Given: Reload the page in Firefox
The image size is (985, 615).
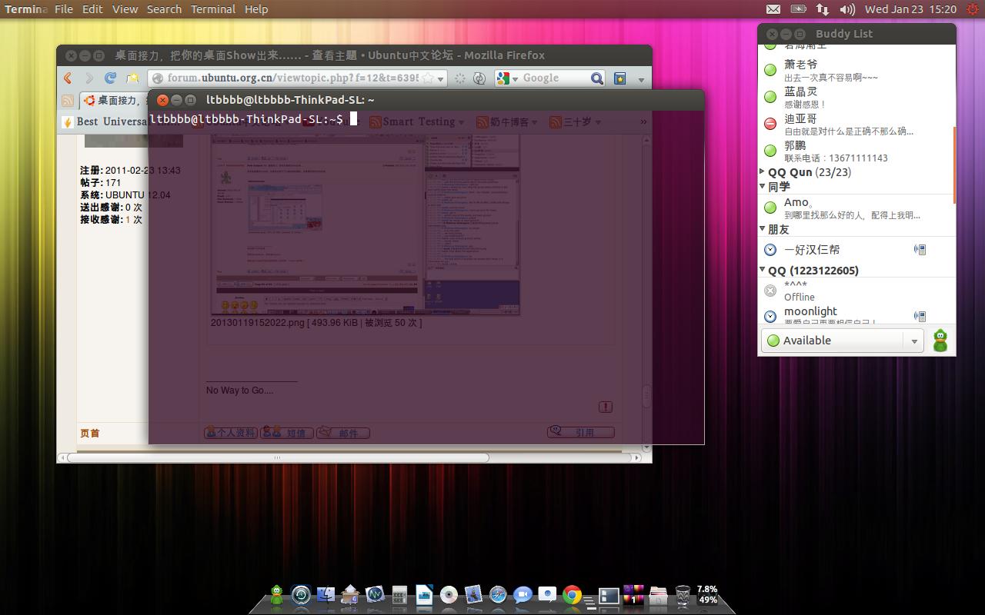Looking at the screenshot, I should (x=110, y=78).
